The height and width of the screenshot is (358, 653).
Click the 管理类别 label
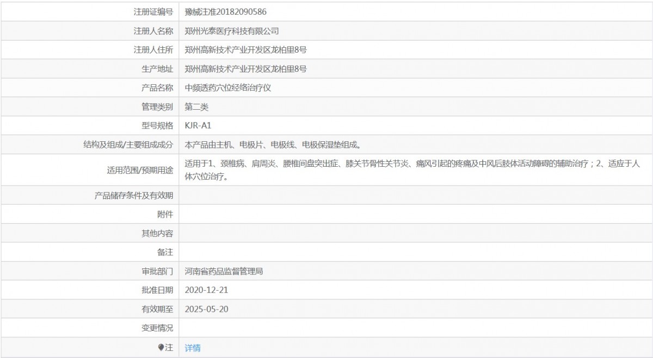[157, 106]
